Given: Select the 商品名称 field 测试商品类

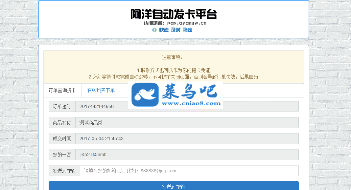Looking at the screenshot, I should click(x=187, y=122).
